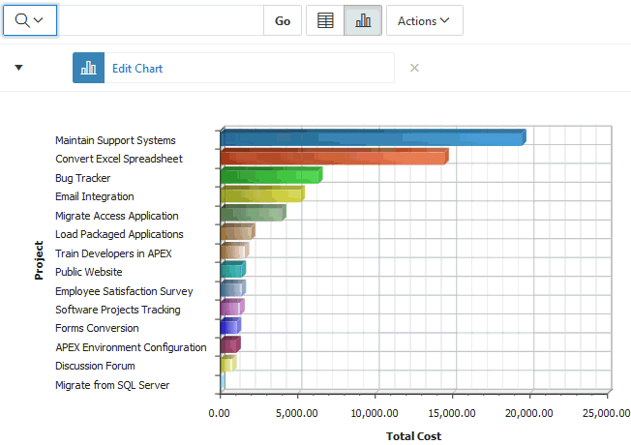Viewport: 631px width, 445px height.
Task: Click the Maintain Support Systems bar
Action: tap(373, 138)
